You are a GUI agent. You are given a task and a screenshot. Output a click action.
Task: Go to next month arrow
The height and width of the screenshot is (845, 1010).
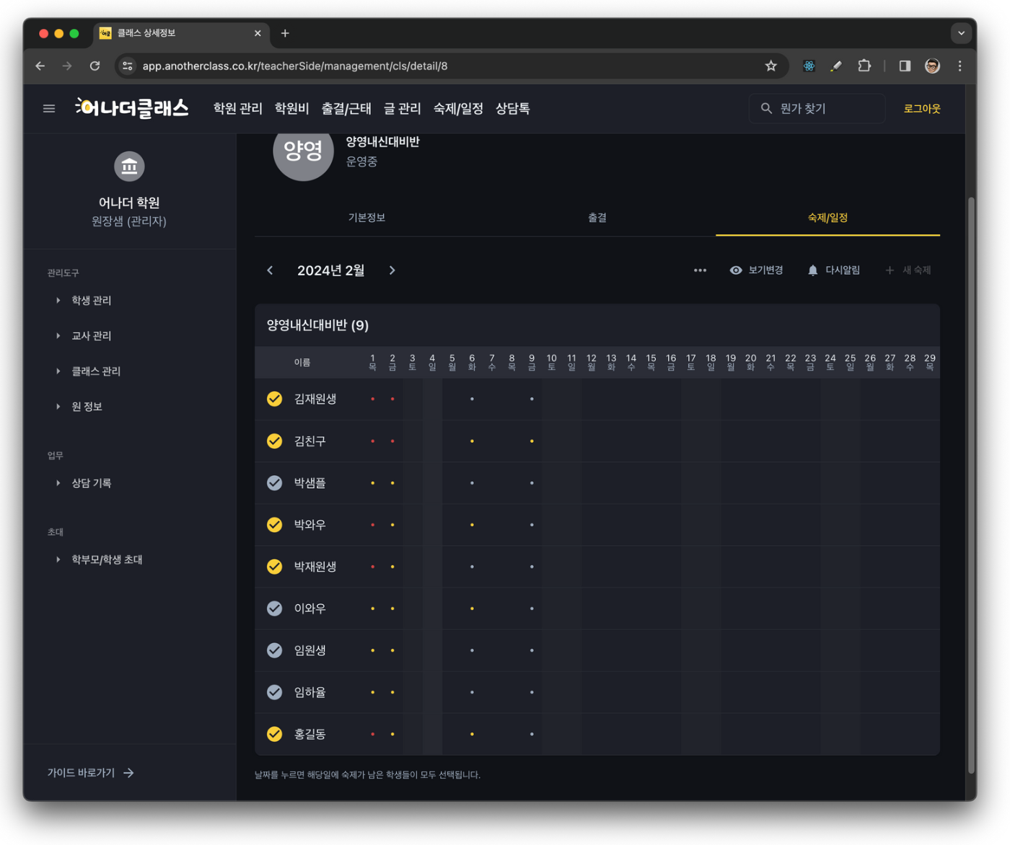pyautogui.click(x=392, y=270)
